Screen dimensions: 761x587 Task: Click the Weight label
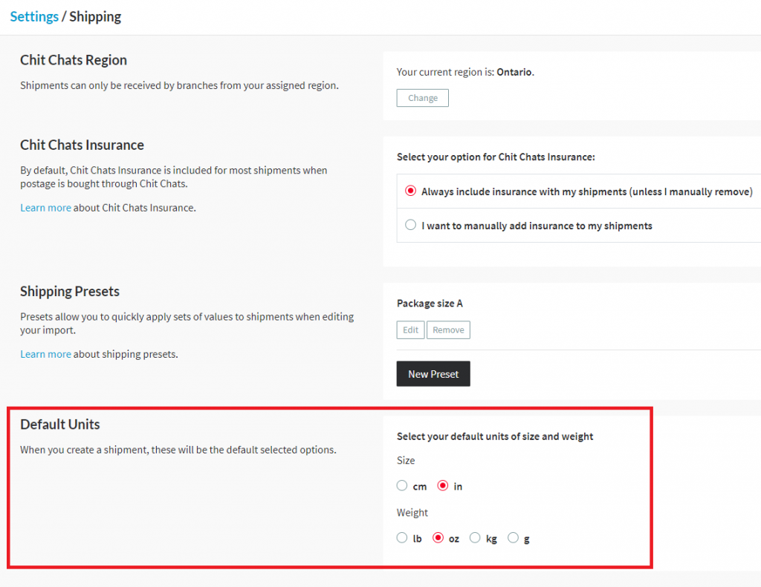[x=412, y=512]
